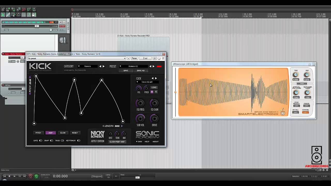331x186 pixels.
Task: Click the project settings toolbar icon
Action: point(18,10)
